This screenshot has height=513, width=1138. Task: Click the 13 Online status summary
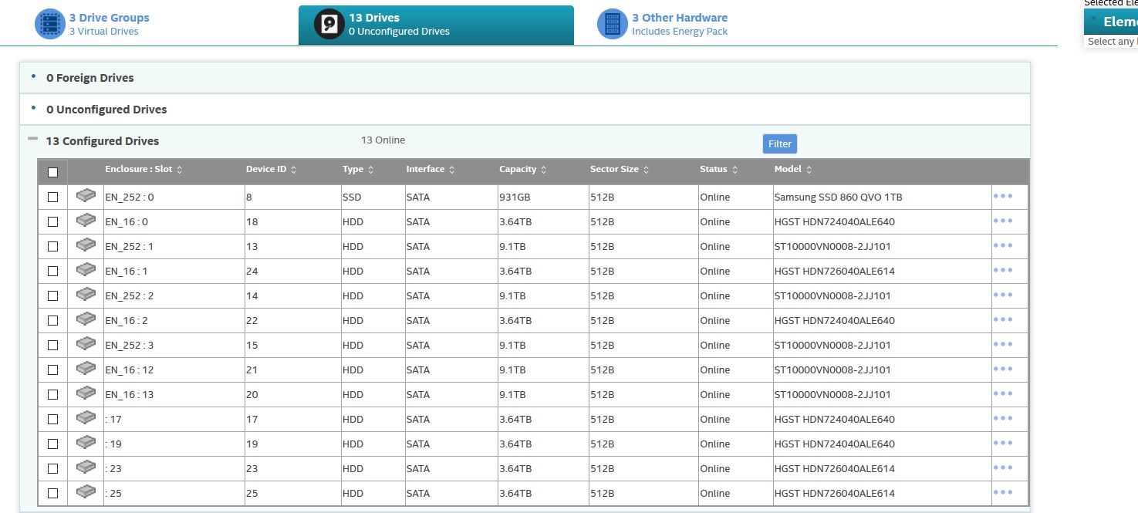click(383, 140)
